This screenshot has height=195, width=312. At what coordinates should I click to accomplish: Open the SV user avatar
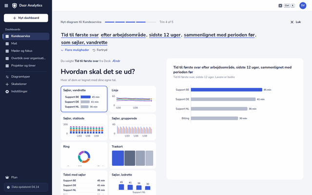303,5
